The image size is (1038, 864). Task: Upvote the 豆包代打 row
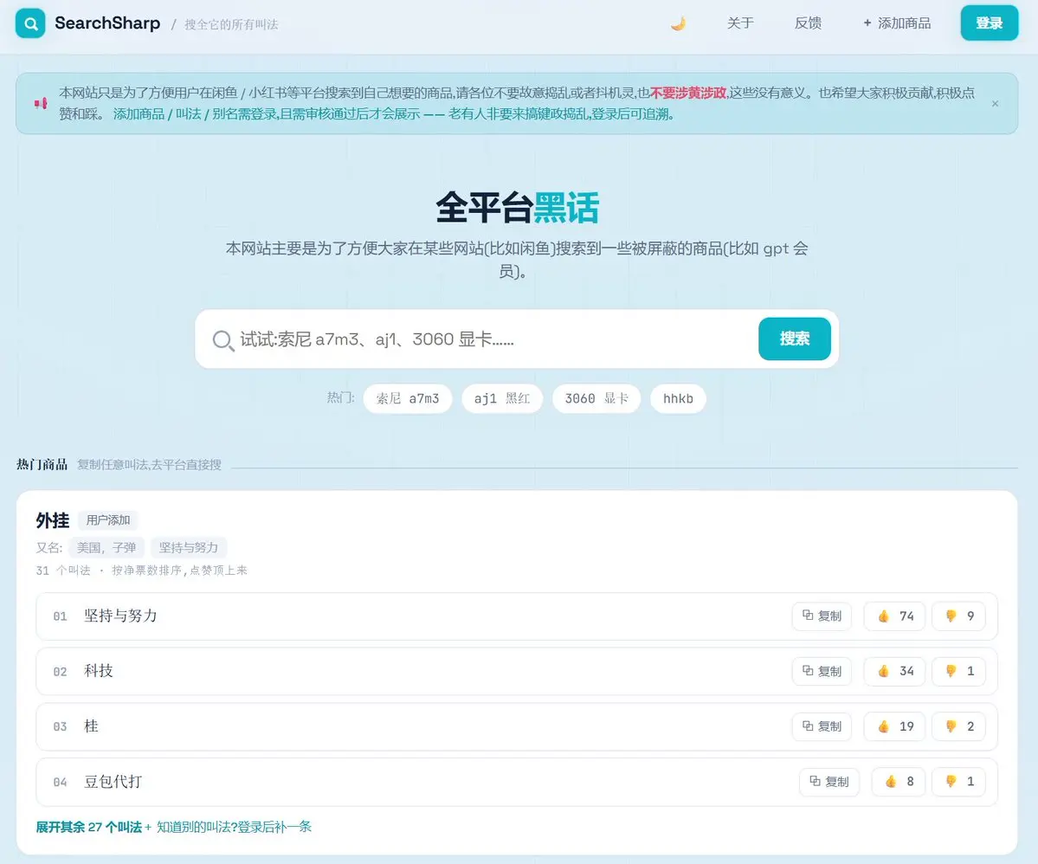click(899, 782)
